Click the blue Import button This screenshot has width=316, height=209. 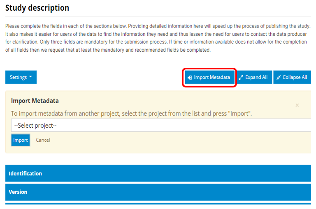click(x=21, y=140)
